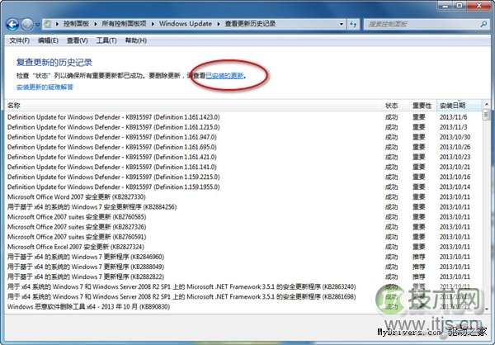
Task: Click the Back navigation arrow button
Action: pos(12,24)
